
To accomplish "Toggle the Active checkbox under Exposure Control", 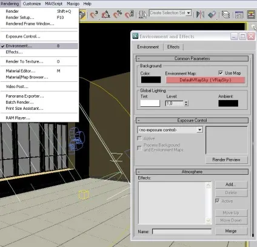I will point(139,138).
